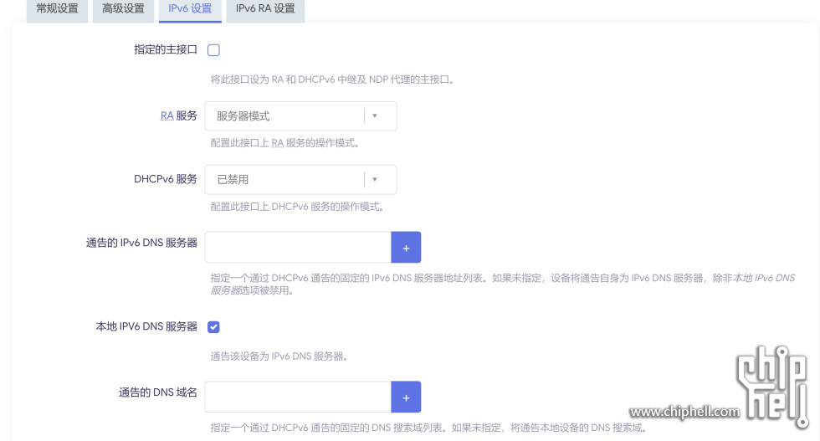Image resolution: width=820 pixels, height=441 pixels.
Task: Open the DHCPv6 服务 dropdown showing 已禁用
Action: click(300, 179)
